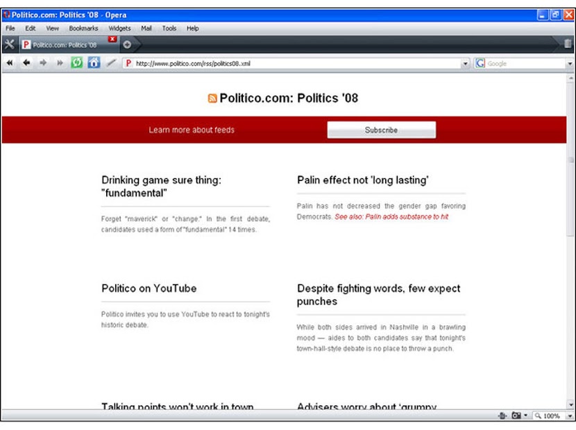Restore down the Opera window
The width and height of the screenshot is (576, 430).
pos(555,15)
